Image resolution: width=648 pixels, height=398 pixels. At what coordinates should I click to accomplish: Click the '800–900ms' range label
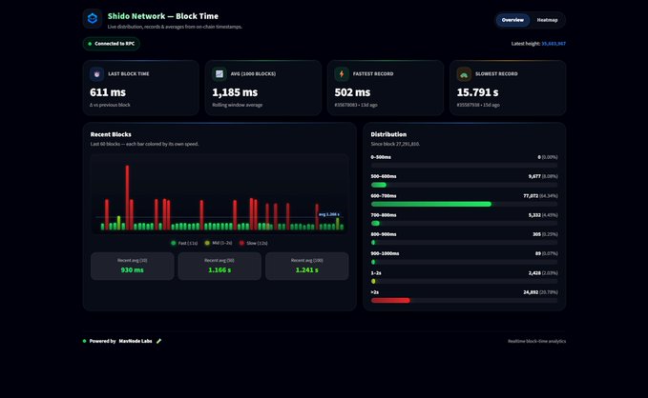tap(384, 234)
